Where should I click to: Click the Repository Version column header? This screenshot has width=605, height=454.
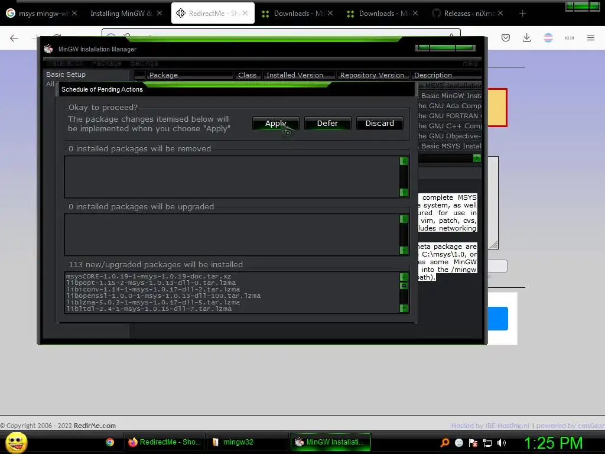click(372, 75)
